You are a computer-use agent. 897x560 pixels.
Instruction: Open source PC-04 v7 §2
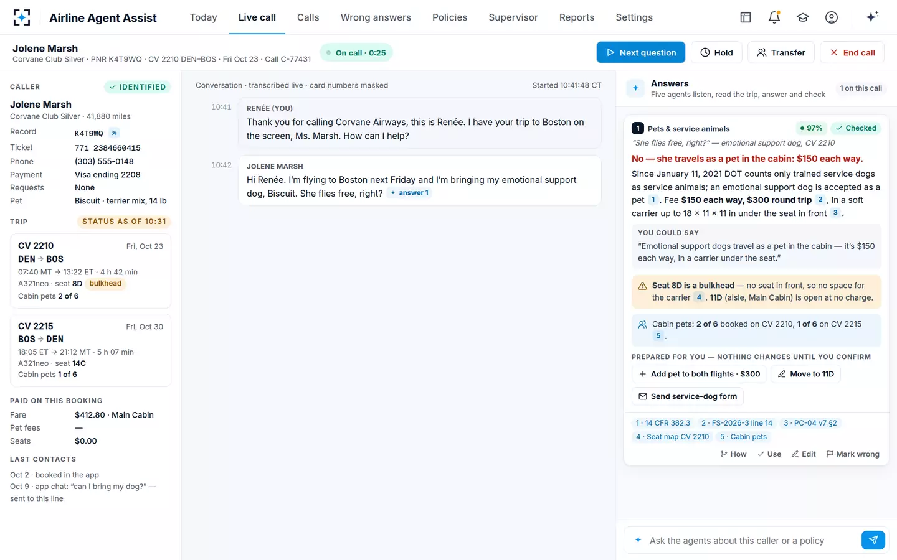810,423
